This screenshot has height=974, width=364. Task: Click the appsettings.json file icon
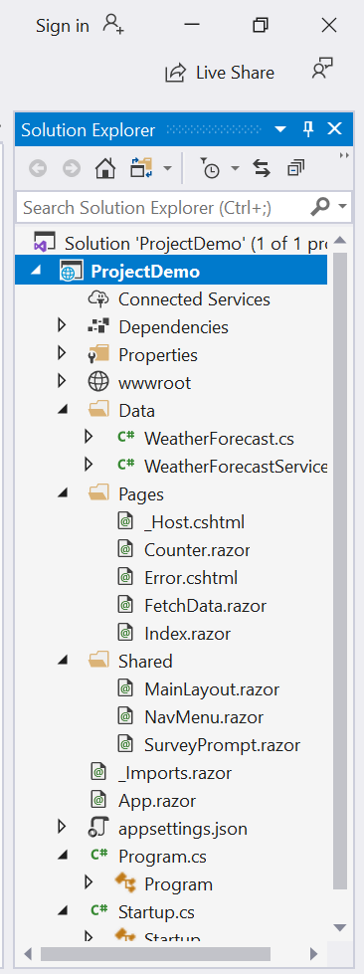[98, 828]
